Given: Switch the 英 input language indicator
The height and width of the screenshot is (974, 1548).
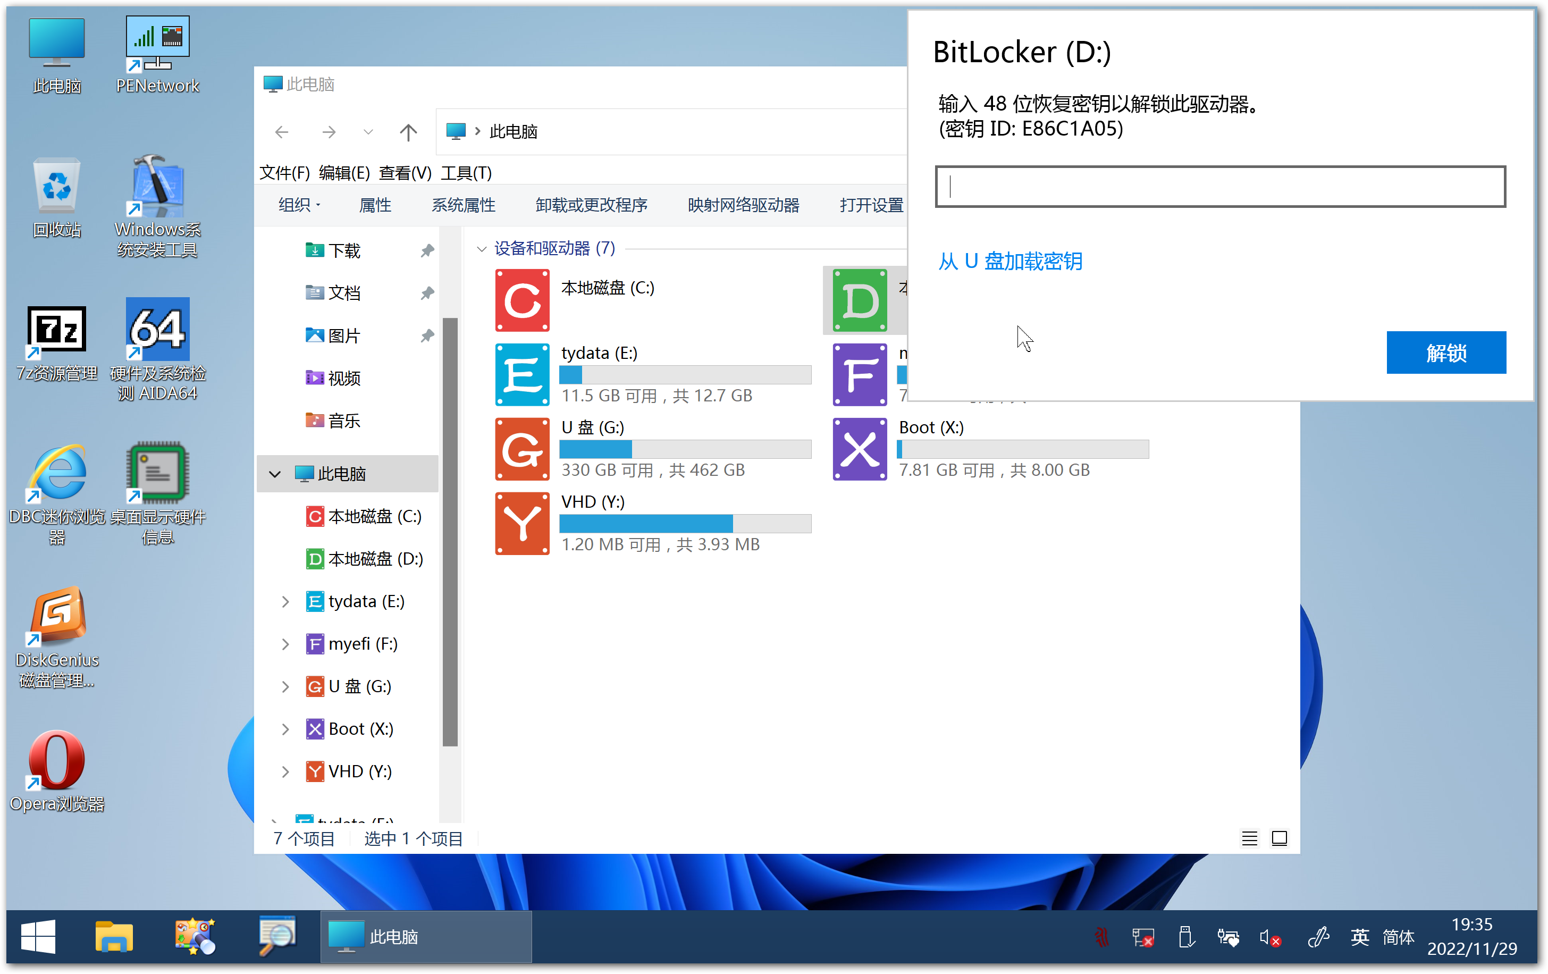Looking at the screenshot, I should pos(1359,937).
